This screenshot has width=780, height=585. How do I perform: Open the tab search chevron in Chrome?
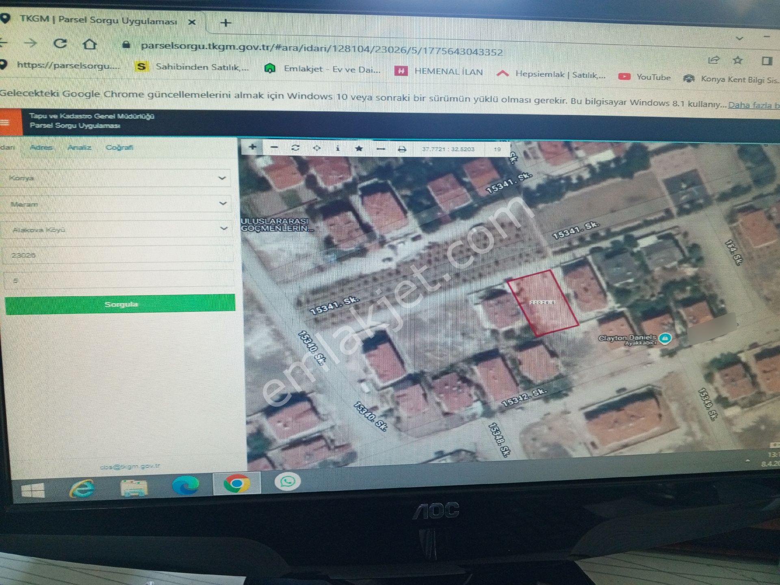tap(739, 38)
